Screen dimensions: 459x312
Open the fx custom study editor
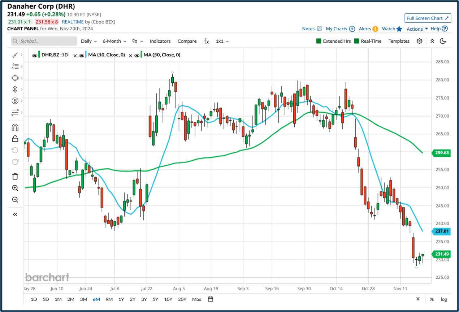(x=206, y=41)
